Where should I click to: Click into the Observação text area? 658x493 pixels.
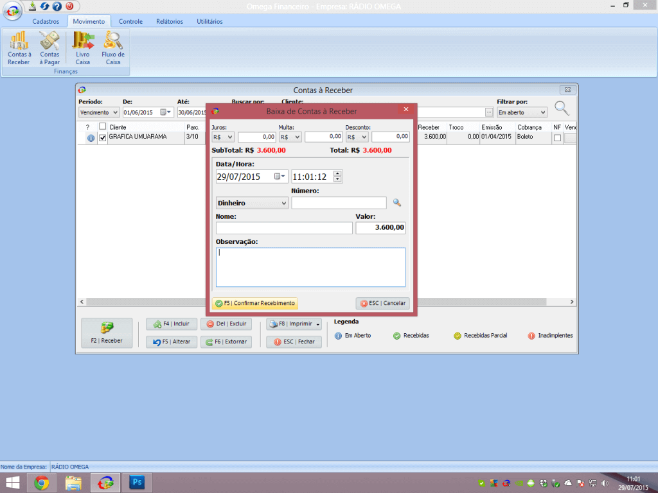(x=310, y=267)
